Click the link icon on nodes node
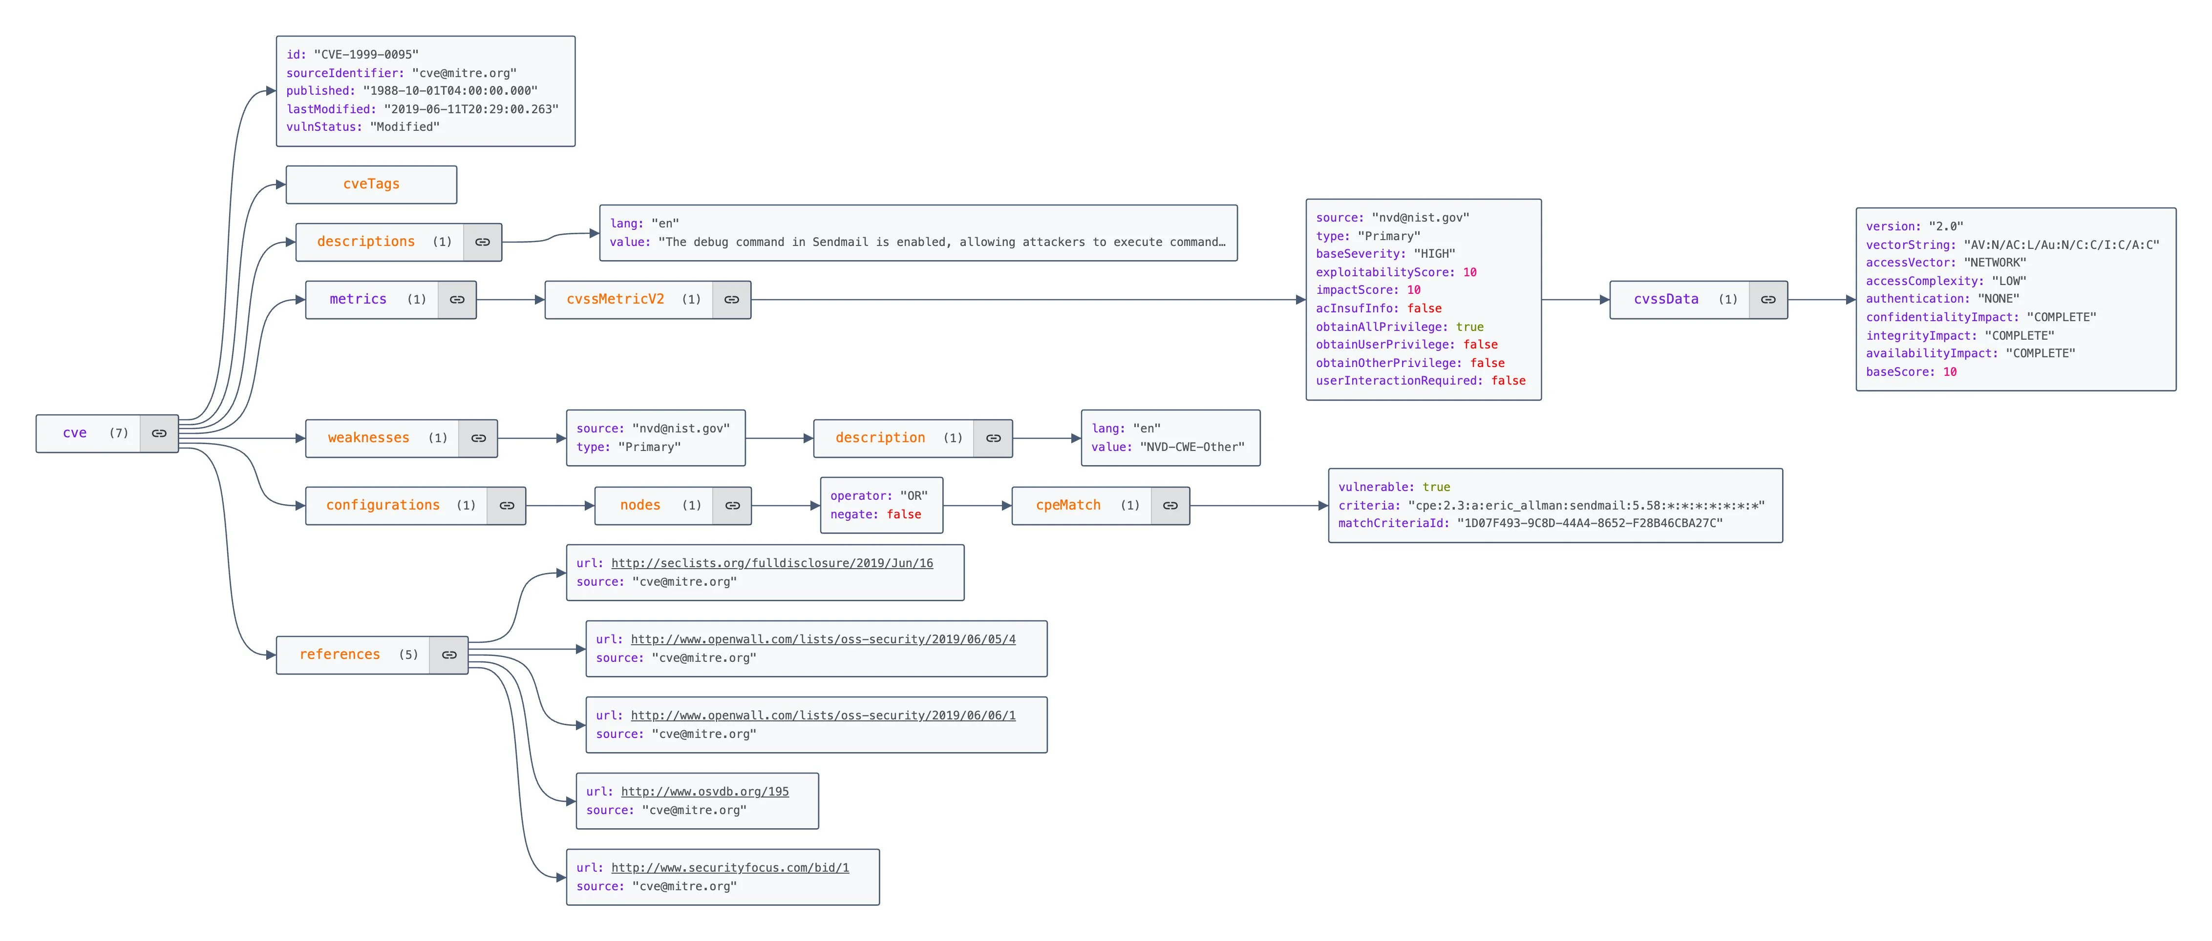This screenshot has width=2212, height=941. coord(732,505)
